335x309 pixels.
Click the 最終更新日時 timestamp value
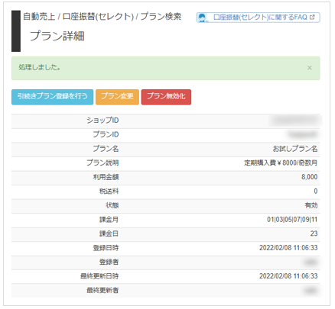click(x=288, y=276)
